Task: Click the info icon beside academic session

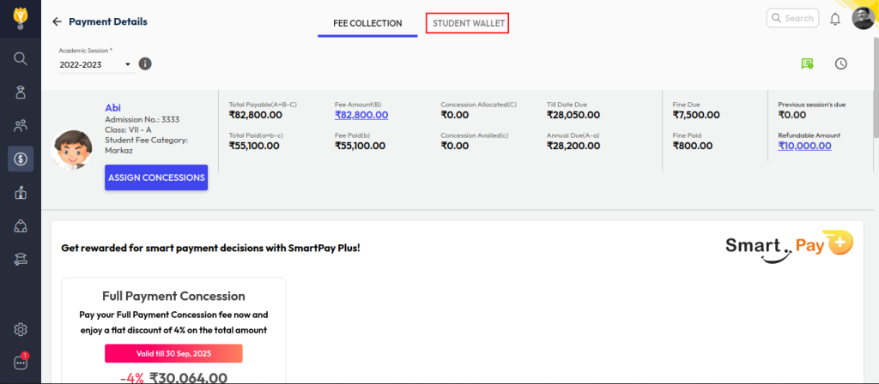Action: coord(146,63)
